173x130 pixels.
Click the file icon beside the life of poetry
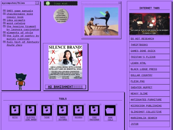click(x=4, y=36)
